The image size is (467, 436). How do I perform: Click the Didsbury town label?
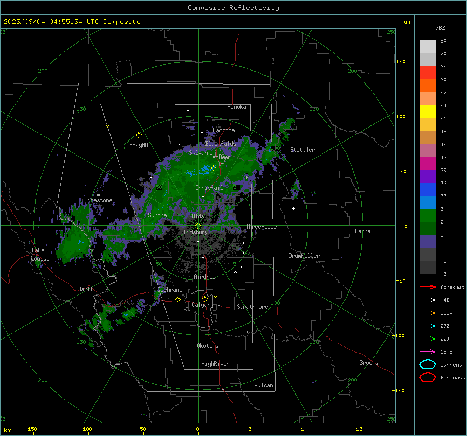coord(196,232)
